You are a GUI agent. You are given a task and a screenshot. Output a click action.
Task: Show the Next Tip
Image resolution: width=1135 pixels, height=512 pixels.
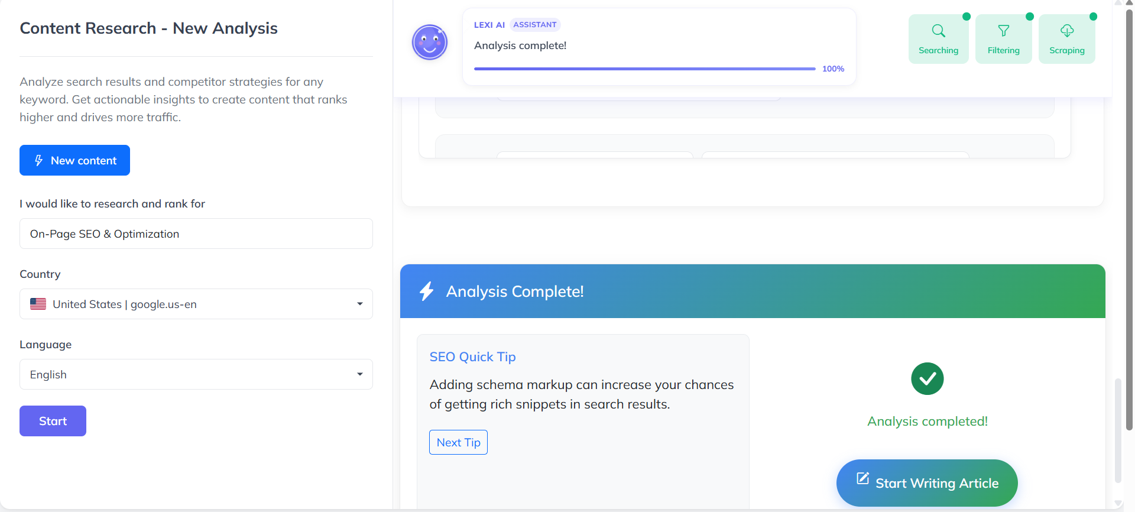coord(458,442)
